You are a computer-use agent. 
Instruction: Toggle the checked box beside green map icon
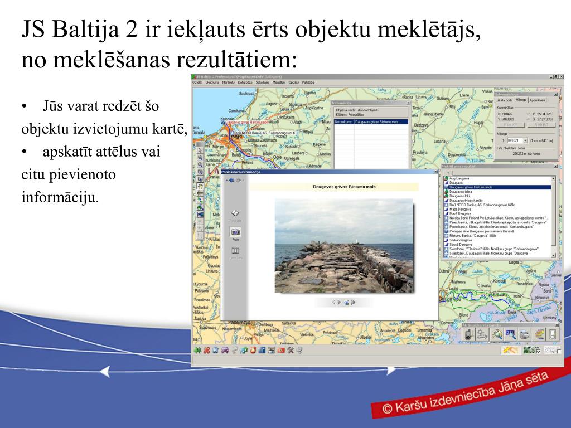click(539, 351)
